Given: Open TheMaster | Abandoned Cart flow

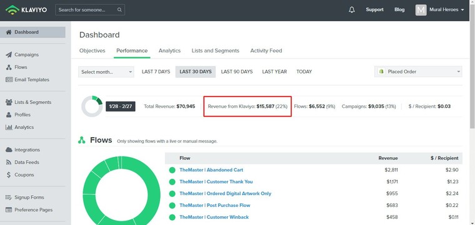Looking at the screenshot, I should tap(211, 170).
